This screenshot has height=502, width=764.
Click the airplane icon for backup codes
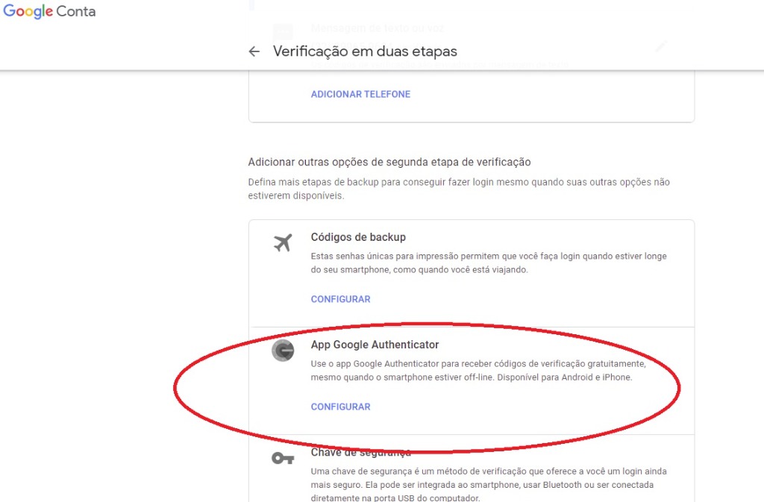coord(283,242)
